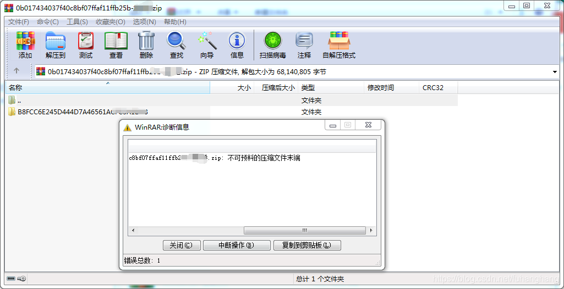Sort by 修改时间 column header
Image resolution: width=564 pixels, height=289 pixels.
click(391, 87)
